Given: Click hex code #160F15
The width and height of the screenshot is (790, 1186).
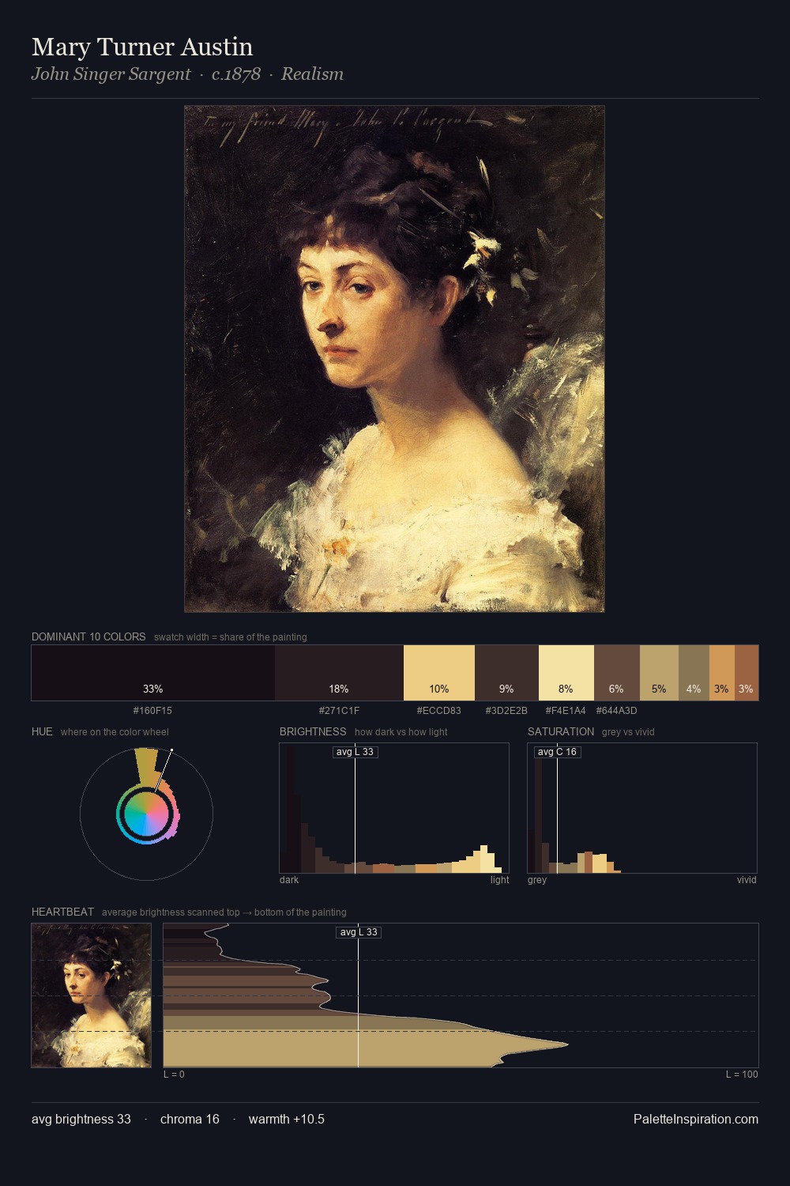Looking at the screenshot, I should point(152,711).
